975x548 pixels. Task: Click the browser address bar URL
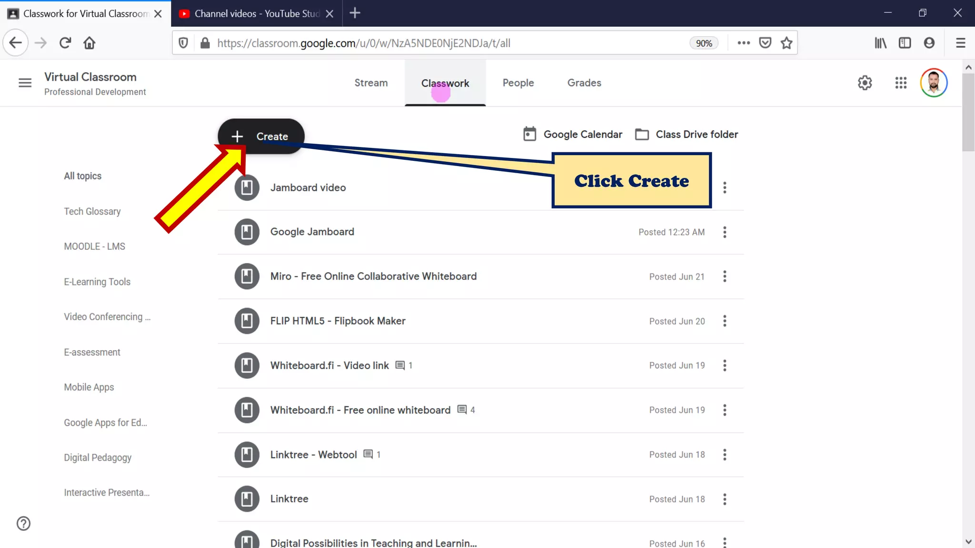[x=364, y=43]
